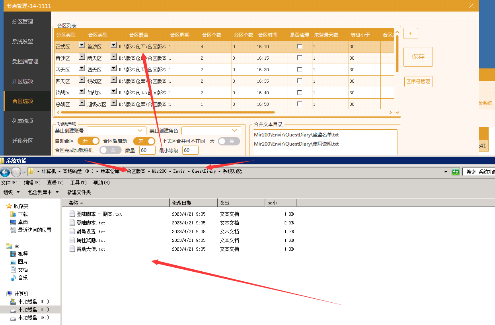Click the 保存 button
Image resolution: width=495 pixels, height=325 pixels.
[x=418, y=56]
